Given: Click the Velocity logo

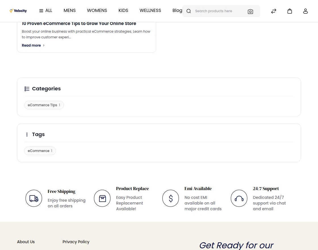Looking at the screenshot, I should click(x=18, y=11).
